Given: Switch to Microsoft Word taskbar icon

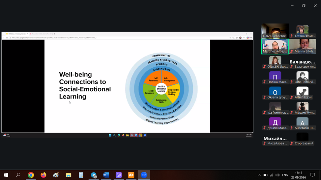Looking at the screenshot, I should tap(106, 175).
